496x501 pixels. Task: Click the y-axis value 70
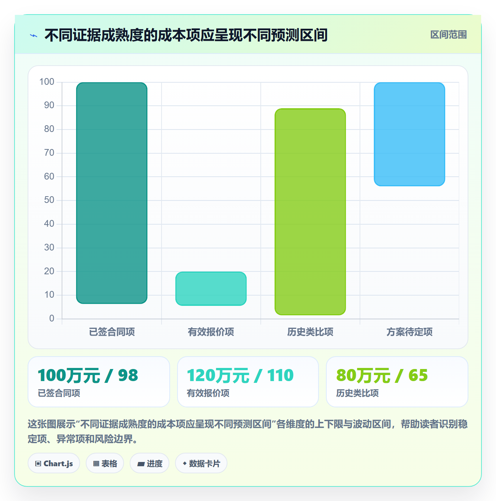(x=49, y=153)
